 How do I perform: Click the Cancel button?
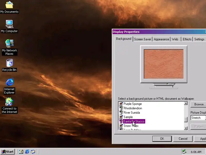pos(183,139)
